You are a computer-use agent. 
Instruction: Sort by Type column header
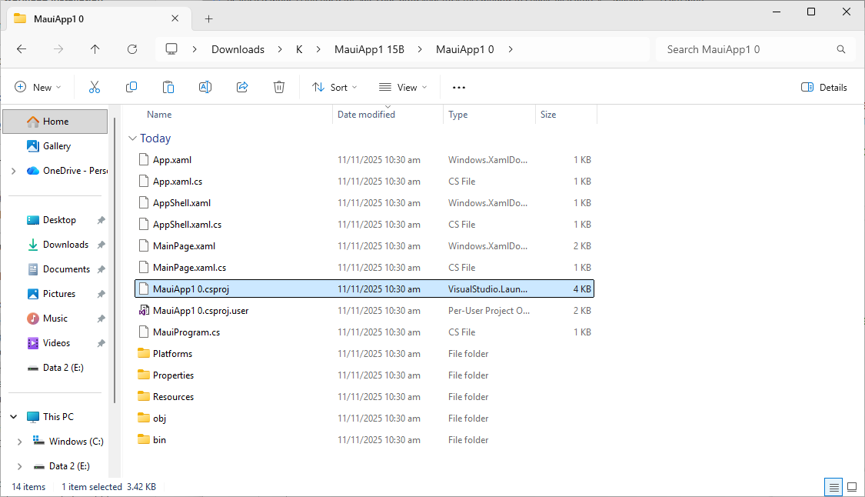(x=458, y=115)
